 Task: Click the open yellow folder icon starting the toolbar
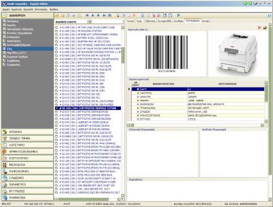click(57, 16)
